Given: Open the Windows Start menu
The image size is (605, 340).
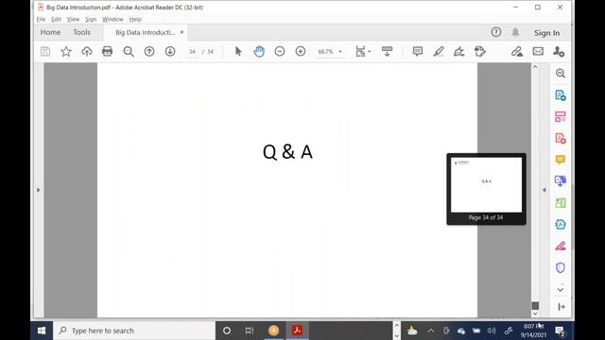Looking at the screenshot, I should (42, 331).
